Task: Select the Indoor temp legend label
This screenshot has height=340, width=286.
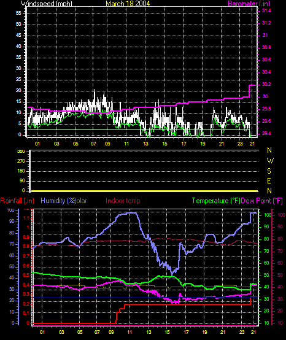Action: click(x=123, y=201)
